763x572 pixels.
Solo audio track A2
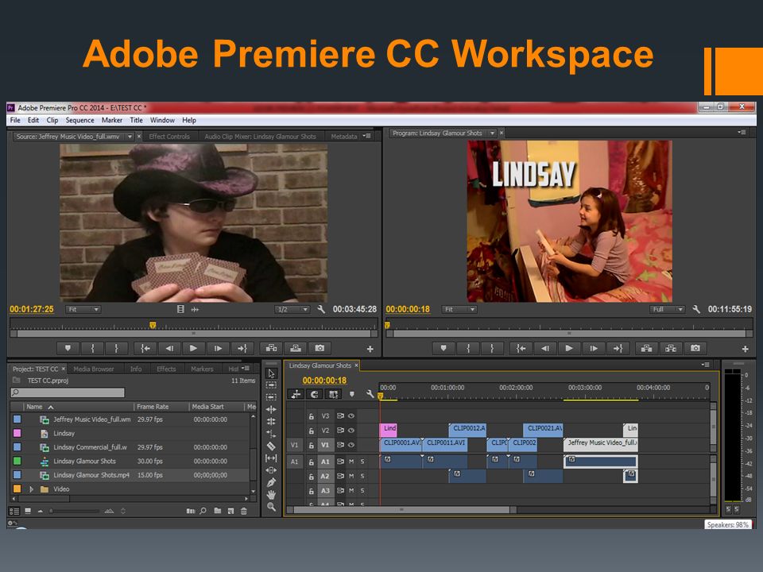pos(362,476)
